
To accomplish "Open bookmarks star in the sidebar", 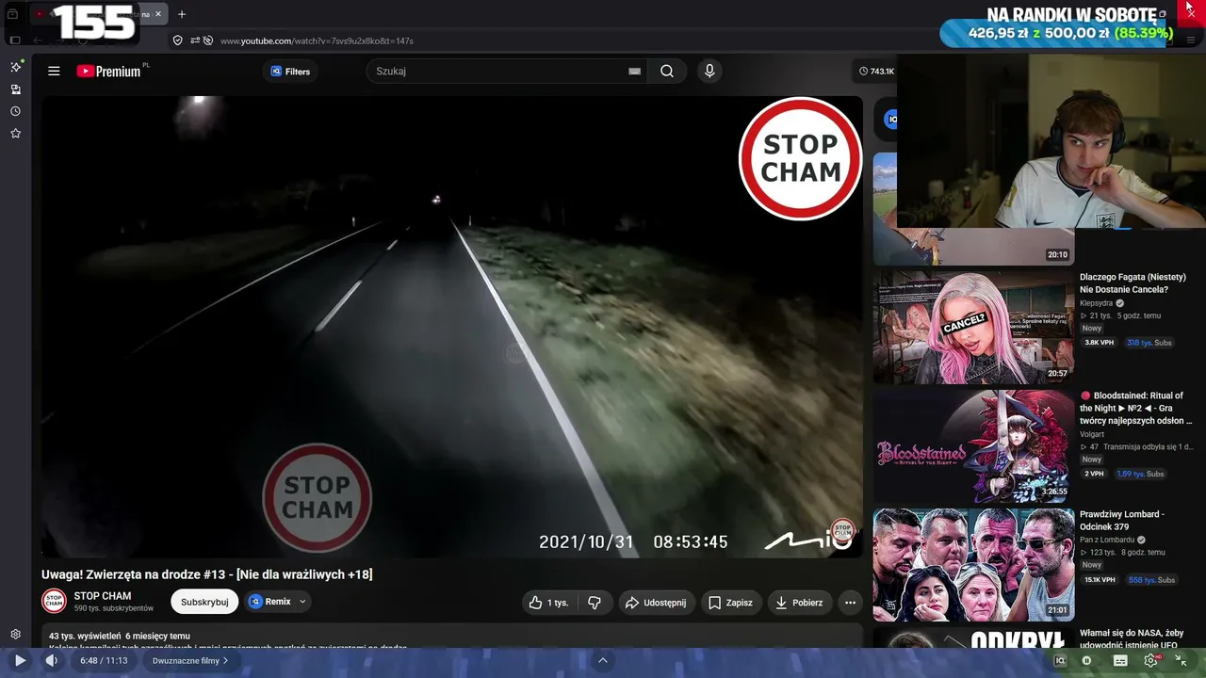I will (15, 134).
